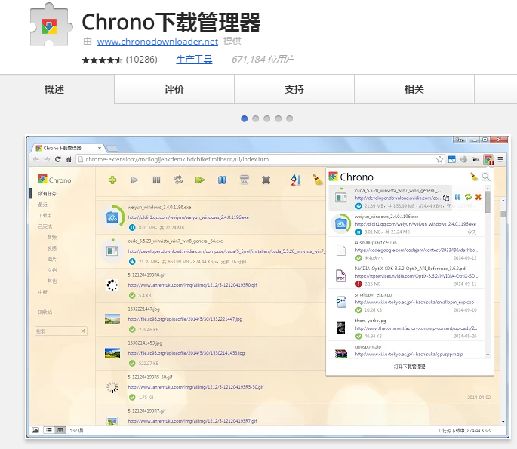Select 回收站 in Chrono sidebar
The height and width of the screenshot is (449, 517).
pyautogui.click(x=45, y=312)
